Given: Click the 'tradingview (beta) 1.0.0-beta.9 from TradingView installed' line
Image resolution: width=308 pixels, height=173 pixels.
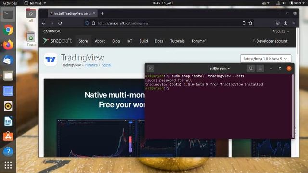Looking at the screenshot, I should click(204, 85).
